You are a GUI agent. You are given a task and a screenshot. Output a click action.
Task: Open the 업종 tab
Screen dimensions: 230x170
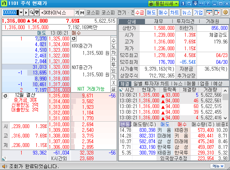tap(204, 84)
